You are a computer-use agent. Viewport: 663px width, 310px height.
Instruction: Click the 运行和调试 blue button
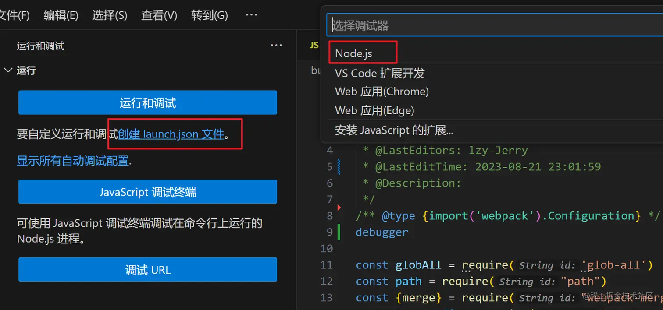coord(148,103)
